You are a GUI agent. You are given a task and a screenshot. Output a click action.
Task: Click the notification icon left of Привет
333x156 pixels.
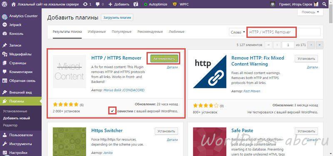(x=273, y=4)
